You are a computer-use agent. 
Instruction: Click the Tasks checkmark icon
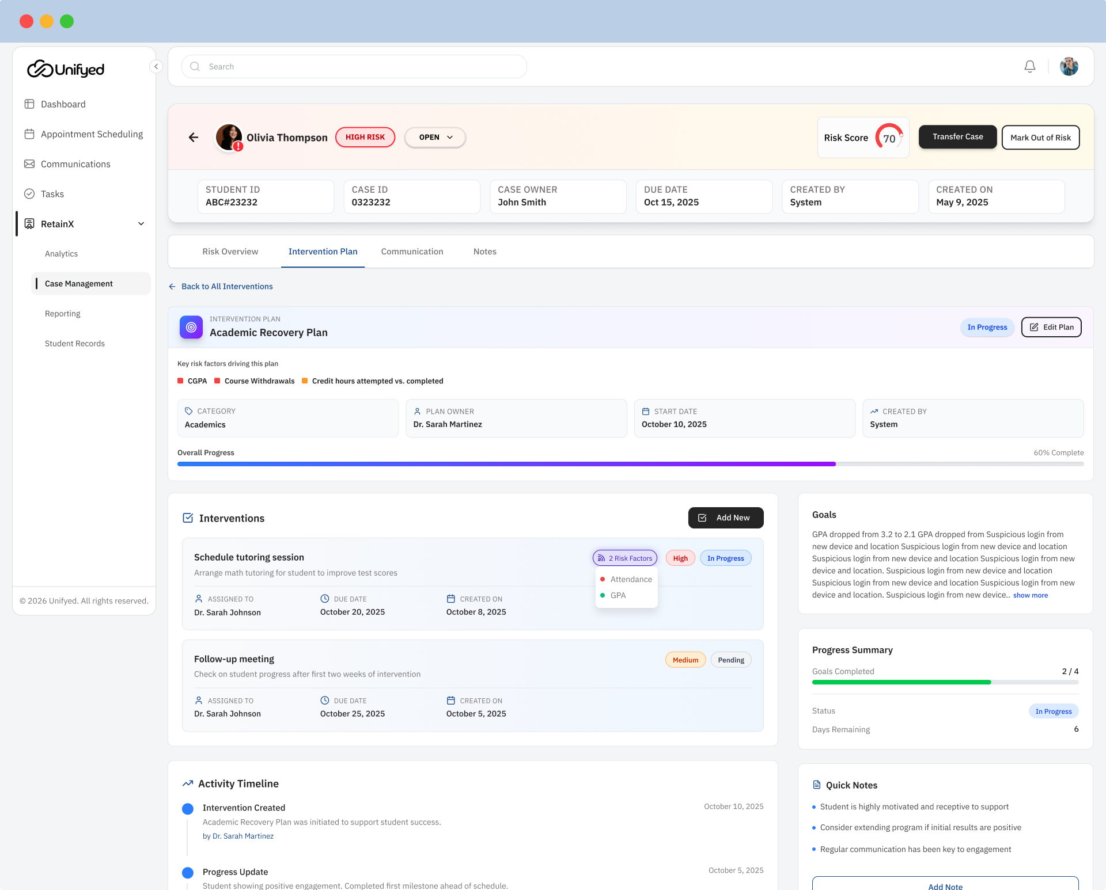[29, 194]
